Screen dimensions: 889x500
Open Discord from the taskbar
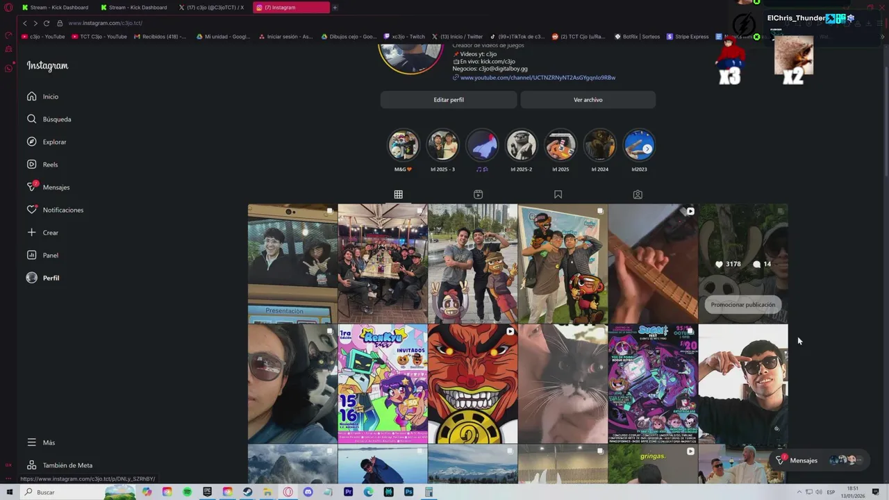pos(308,492)
